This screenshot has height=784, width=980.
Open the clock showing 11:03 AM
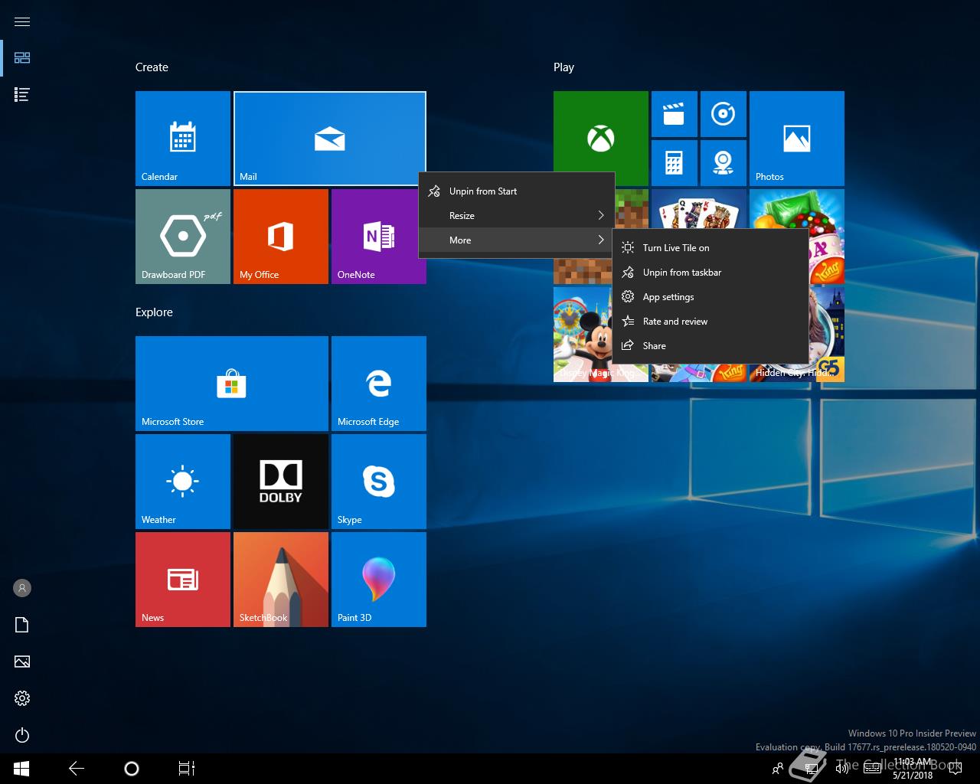913,769
